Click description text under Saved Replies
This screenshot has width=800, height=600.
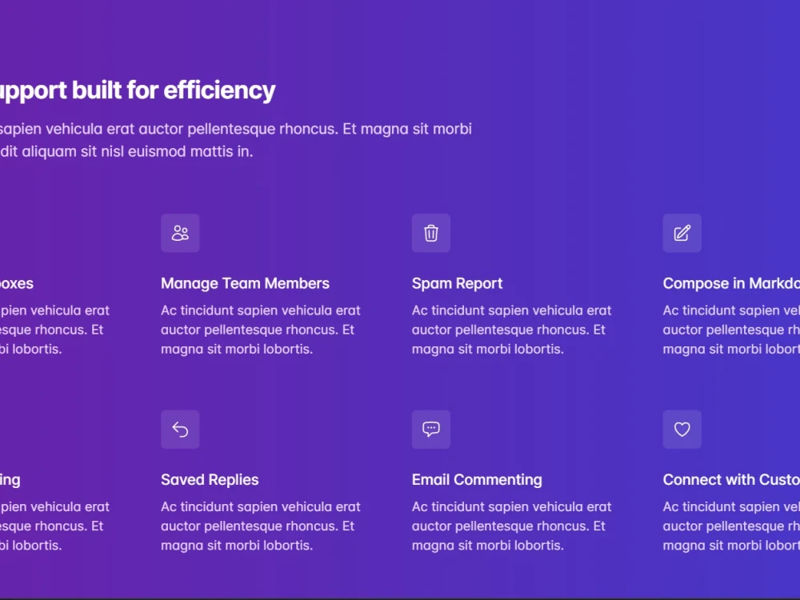pyautogui.click(x=261, y=526)
